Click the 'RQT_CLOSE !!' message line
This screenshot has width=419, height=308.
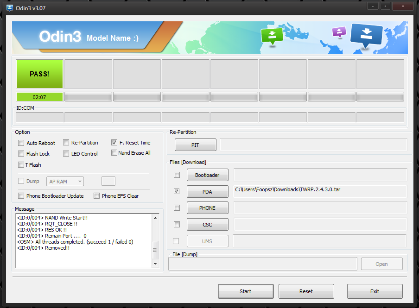47,224
